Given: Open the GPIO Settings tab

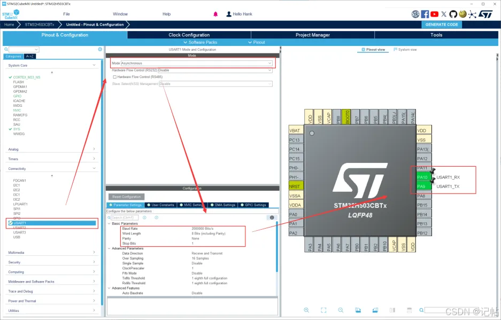Looking at the screenshot, I should click(x=253, y=205).
